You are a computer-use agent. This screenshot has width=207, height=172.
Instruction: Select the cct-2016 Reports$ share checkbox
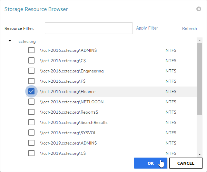(31, 112)
